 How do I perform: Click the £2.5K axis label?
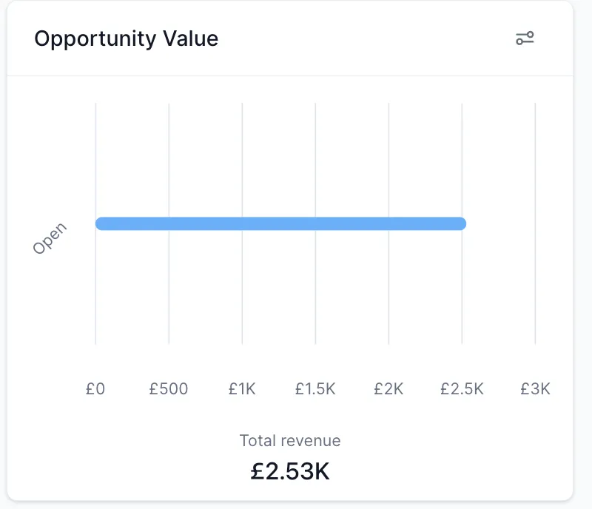coord(462,388)
